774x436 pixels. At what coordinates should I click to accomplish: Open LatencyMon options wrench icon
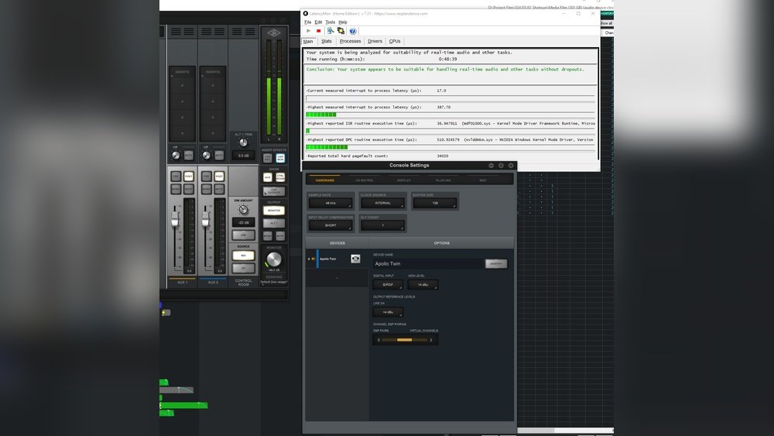pos(330,31)
